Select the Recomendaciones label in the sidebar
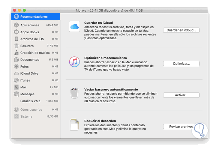 [x=34, y=16]
